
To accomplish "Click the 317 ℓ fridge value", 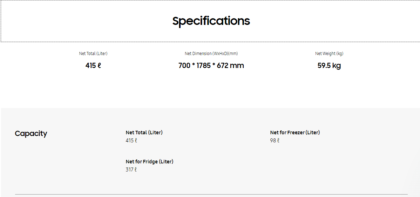I will [x=131, y=170].
